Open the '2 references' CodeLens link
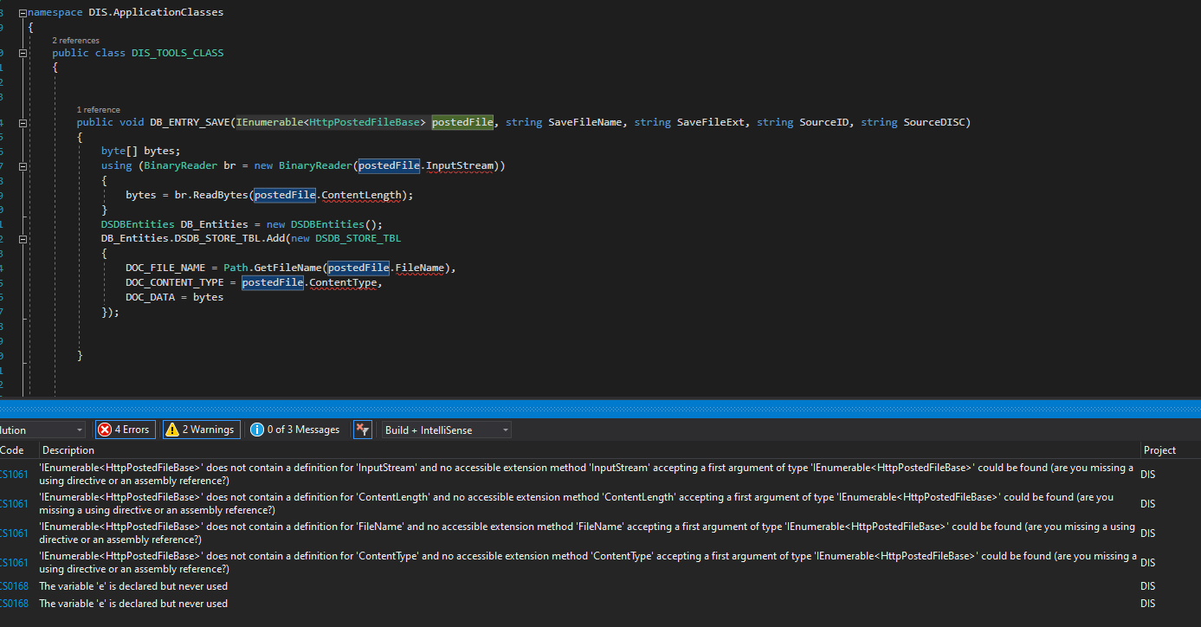This screenshot has height=627, width=1201. pyautogui.click(x=75, y=41)
